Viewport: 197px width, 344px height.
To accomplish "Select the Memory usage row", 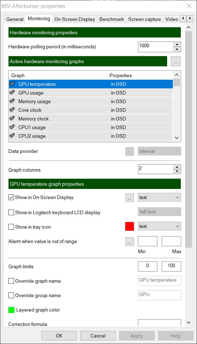I will (x=91, y=101).
